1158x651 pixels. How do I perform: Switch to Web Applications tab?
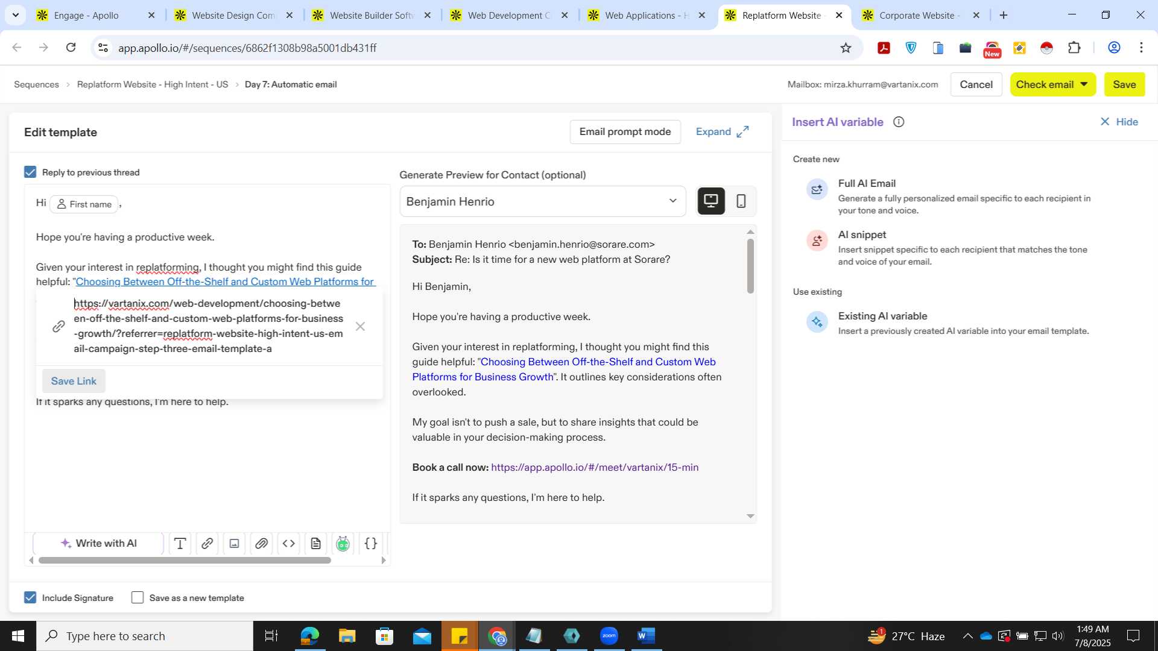pyautogui.click(x=647, y=15)
